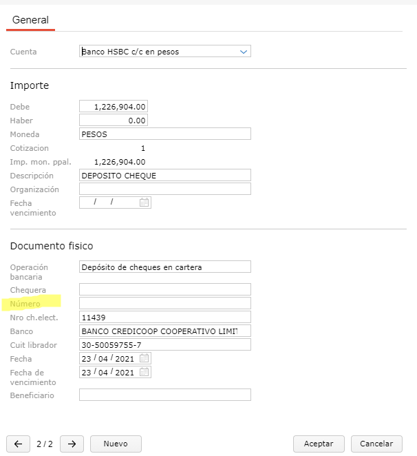Click the Debe label
This screenshot has height=456, width=417.
pyautogui.click(x=20, y=107)
